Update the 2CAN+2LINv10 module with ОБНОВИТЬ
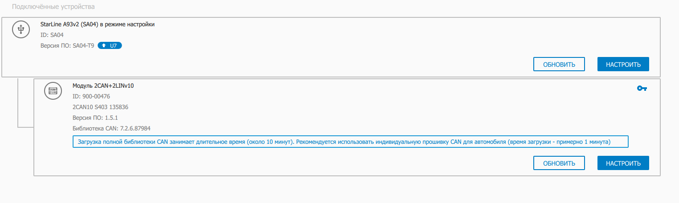 pyautogui.click(x=559, y=163)
